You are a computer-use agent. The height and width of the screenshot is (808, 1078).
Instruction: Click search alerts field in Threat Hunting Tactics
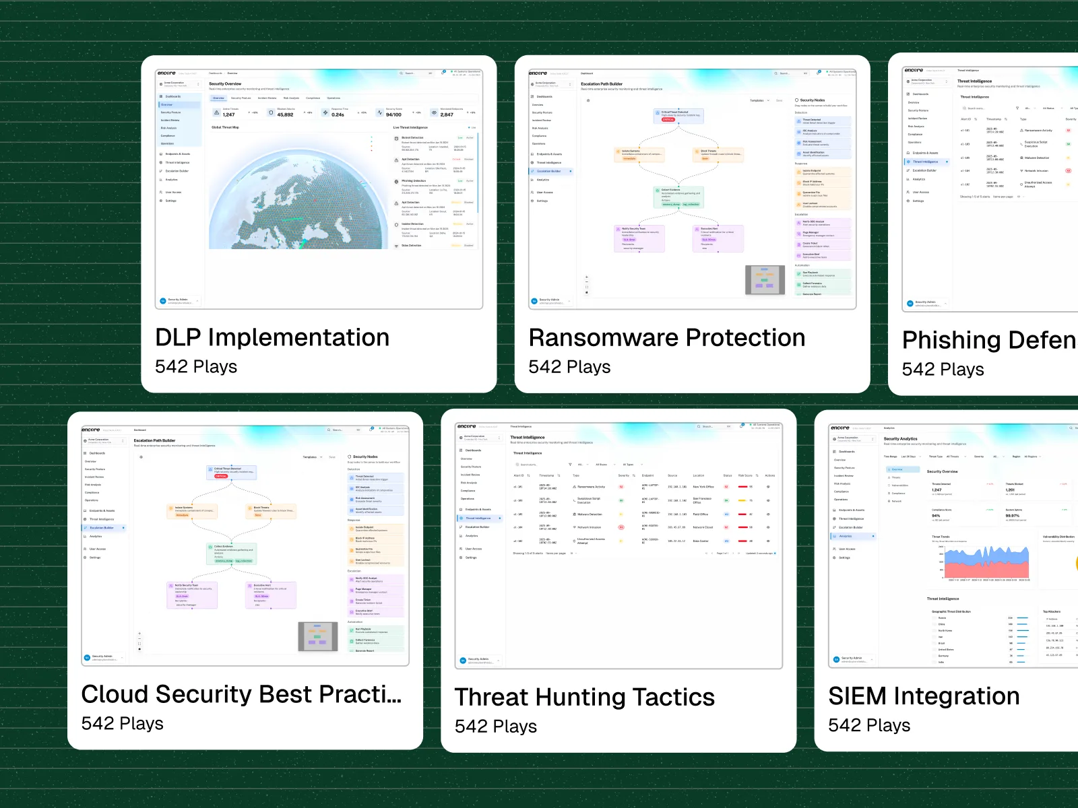(538, 465)
